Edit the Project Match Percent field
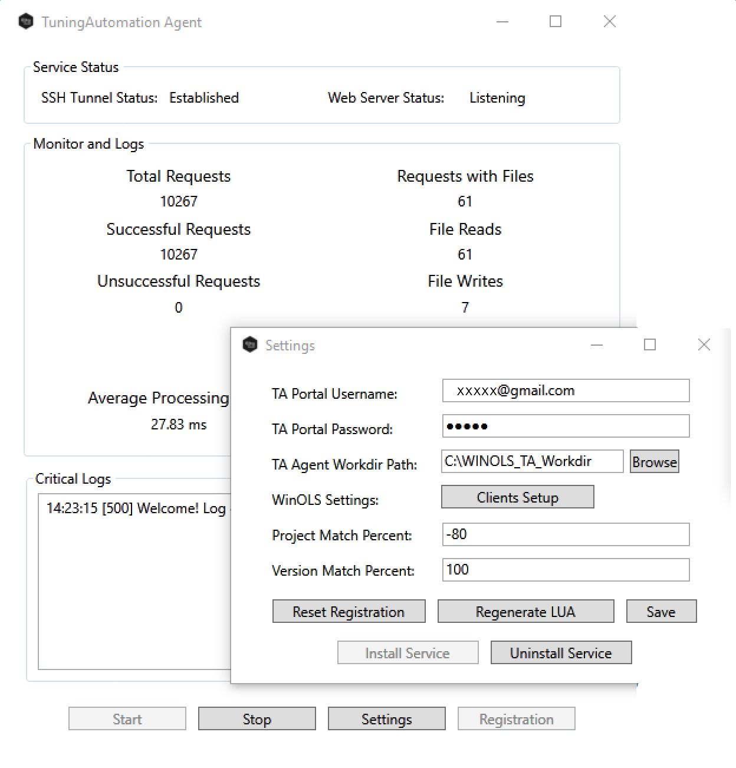This screenshot has width=736, height=768. [x=566, y=534]
